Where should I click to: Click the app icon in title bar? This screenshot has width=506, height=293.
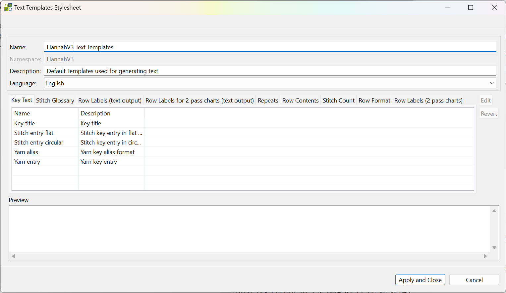8,7
